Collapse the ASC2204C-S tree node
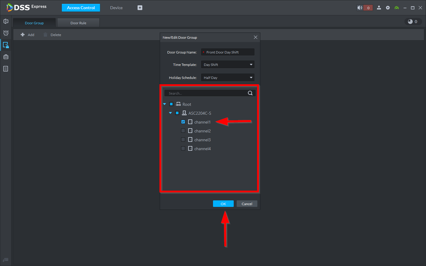 (170, 113)
